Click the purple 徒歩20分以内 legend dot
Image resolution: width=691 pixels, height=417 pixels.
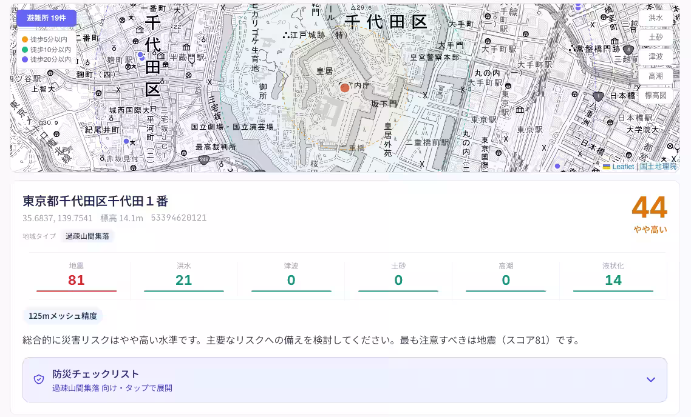[25, 59]
